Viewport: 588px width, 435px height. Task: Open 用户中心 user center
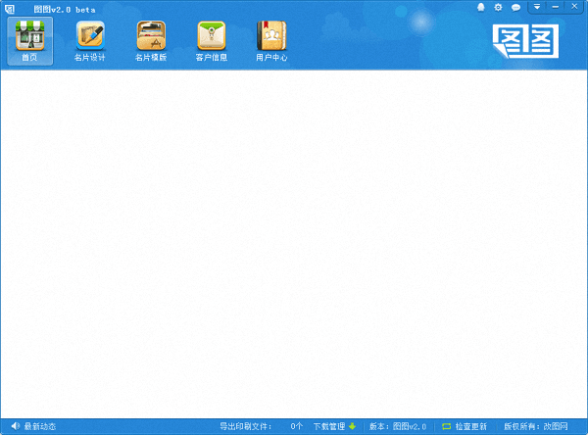(x=271, y=40)
